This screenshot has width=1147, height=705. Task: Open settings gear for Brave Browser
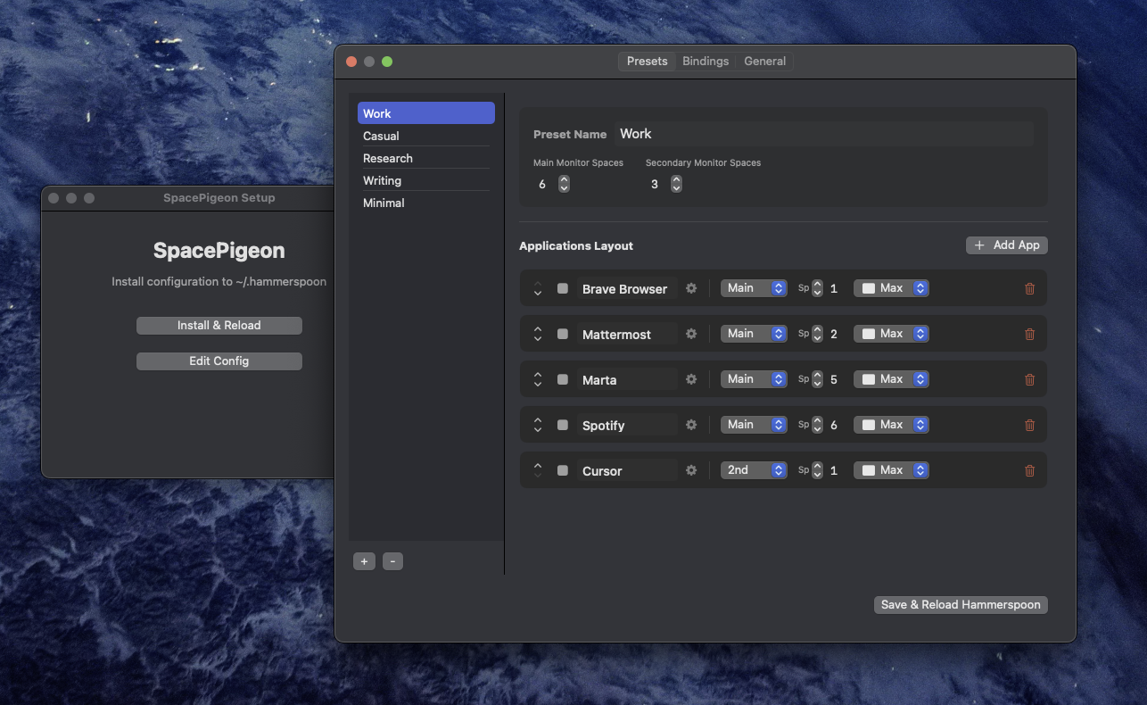point(691,288)
